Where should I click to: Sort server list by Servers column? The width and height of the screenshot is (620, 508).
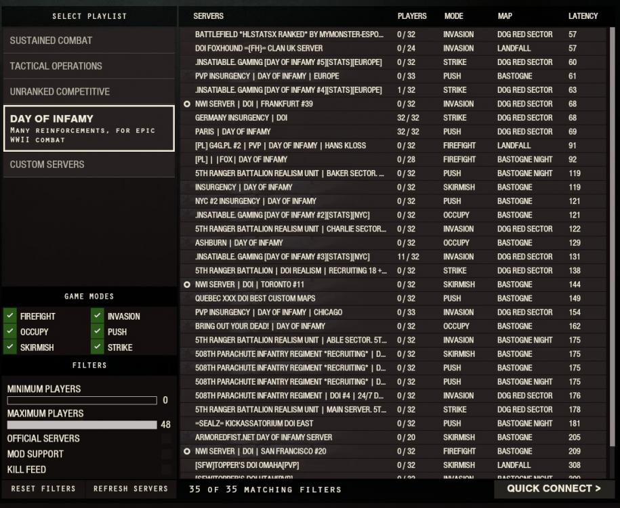pos(209,16)
